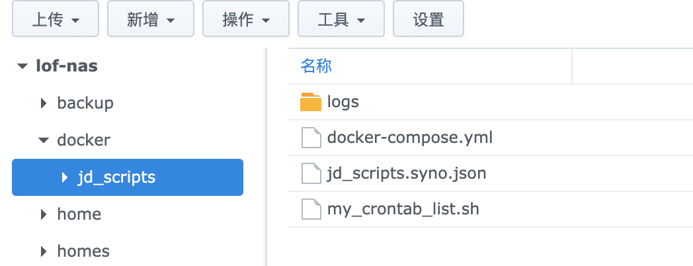Click the 设置 settings button
Viewport: 693px width, 266px height.
(x=428, y=20)
